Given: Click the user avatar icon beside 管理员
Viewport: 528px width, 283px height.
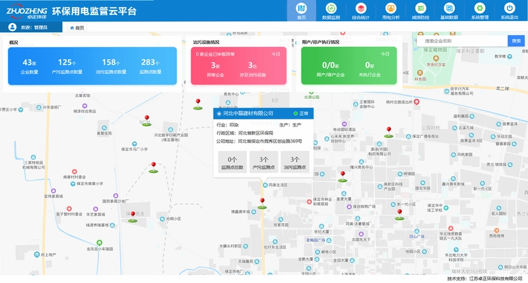Looking at the screenshot, I should pyautogui.click(x=12, y=27).
